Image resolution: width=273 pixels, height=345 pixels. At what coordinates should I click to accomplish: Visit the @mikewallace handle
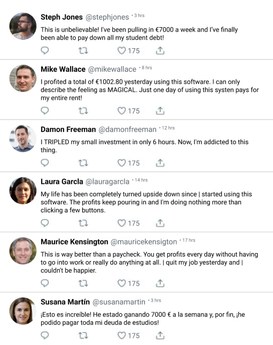(112, 69)
